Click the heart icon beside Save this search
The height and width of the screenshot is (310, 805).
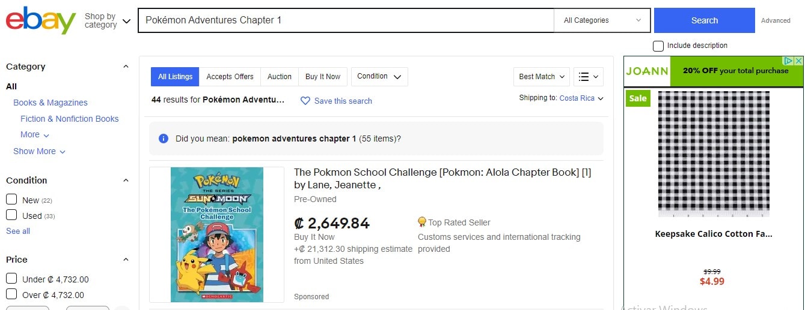point(305,101)
